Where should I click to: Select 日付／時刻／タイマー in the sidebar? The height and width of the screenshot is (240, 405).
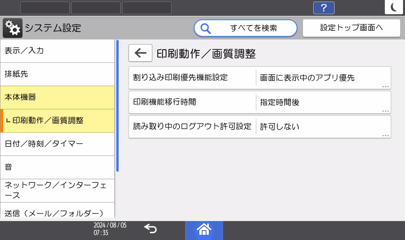coord(57,144)
